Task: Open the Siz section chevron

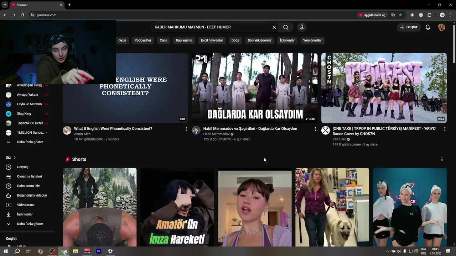Action: point(15,158)
